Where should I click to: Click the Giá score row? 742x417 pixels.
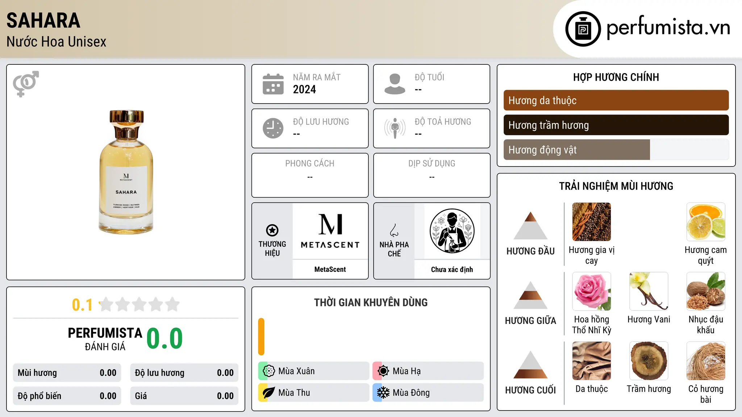(x=184, y=396)
